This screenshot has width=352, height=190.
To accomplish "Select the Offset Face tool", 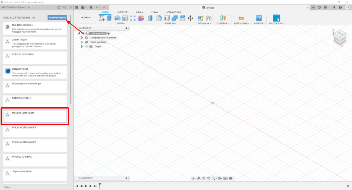I will click(x=182, y=18).
